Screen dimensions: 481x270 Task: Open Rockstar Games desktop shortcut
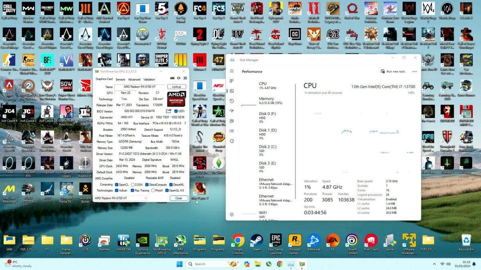click(295, 244)
